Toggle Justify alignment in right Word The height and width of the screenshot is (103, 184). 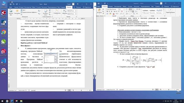(x=133, y=11)
